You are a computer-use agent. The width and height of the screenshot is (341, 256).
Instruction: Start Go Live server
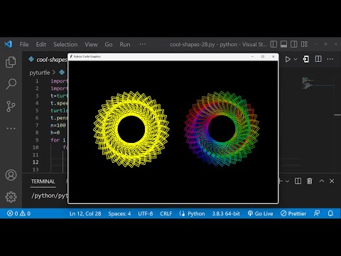260,213
